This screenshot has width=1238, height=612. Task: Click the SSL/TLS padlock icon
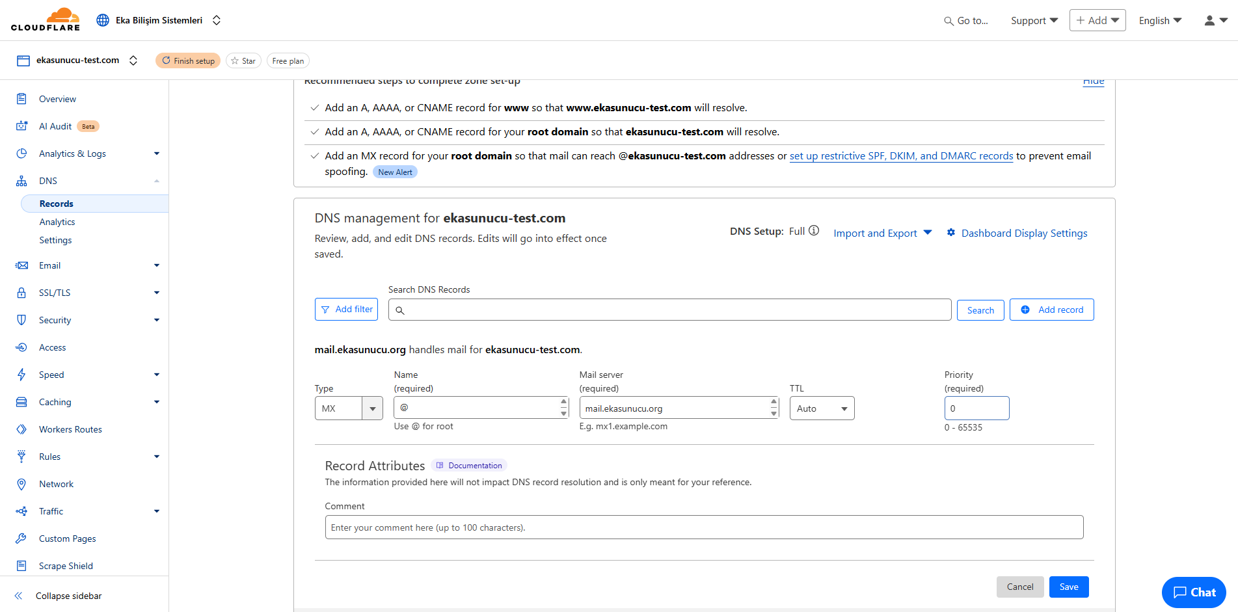[x=21, y=293]
